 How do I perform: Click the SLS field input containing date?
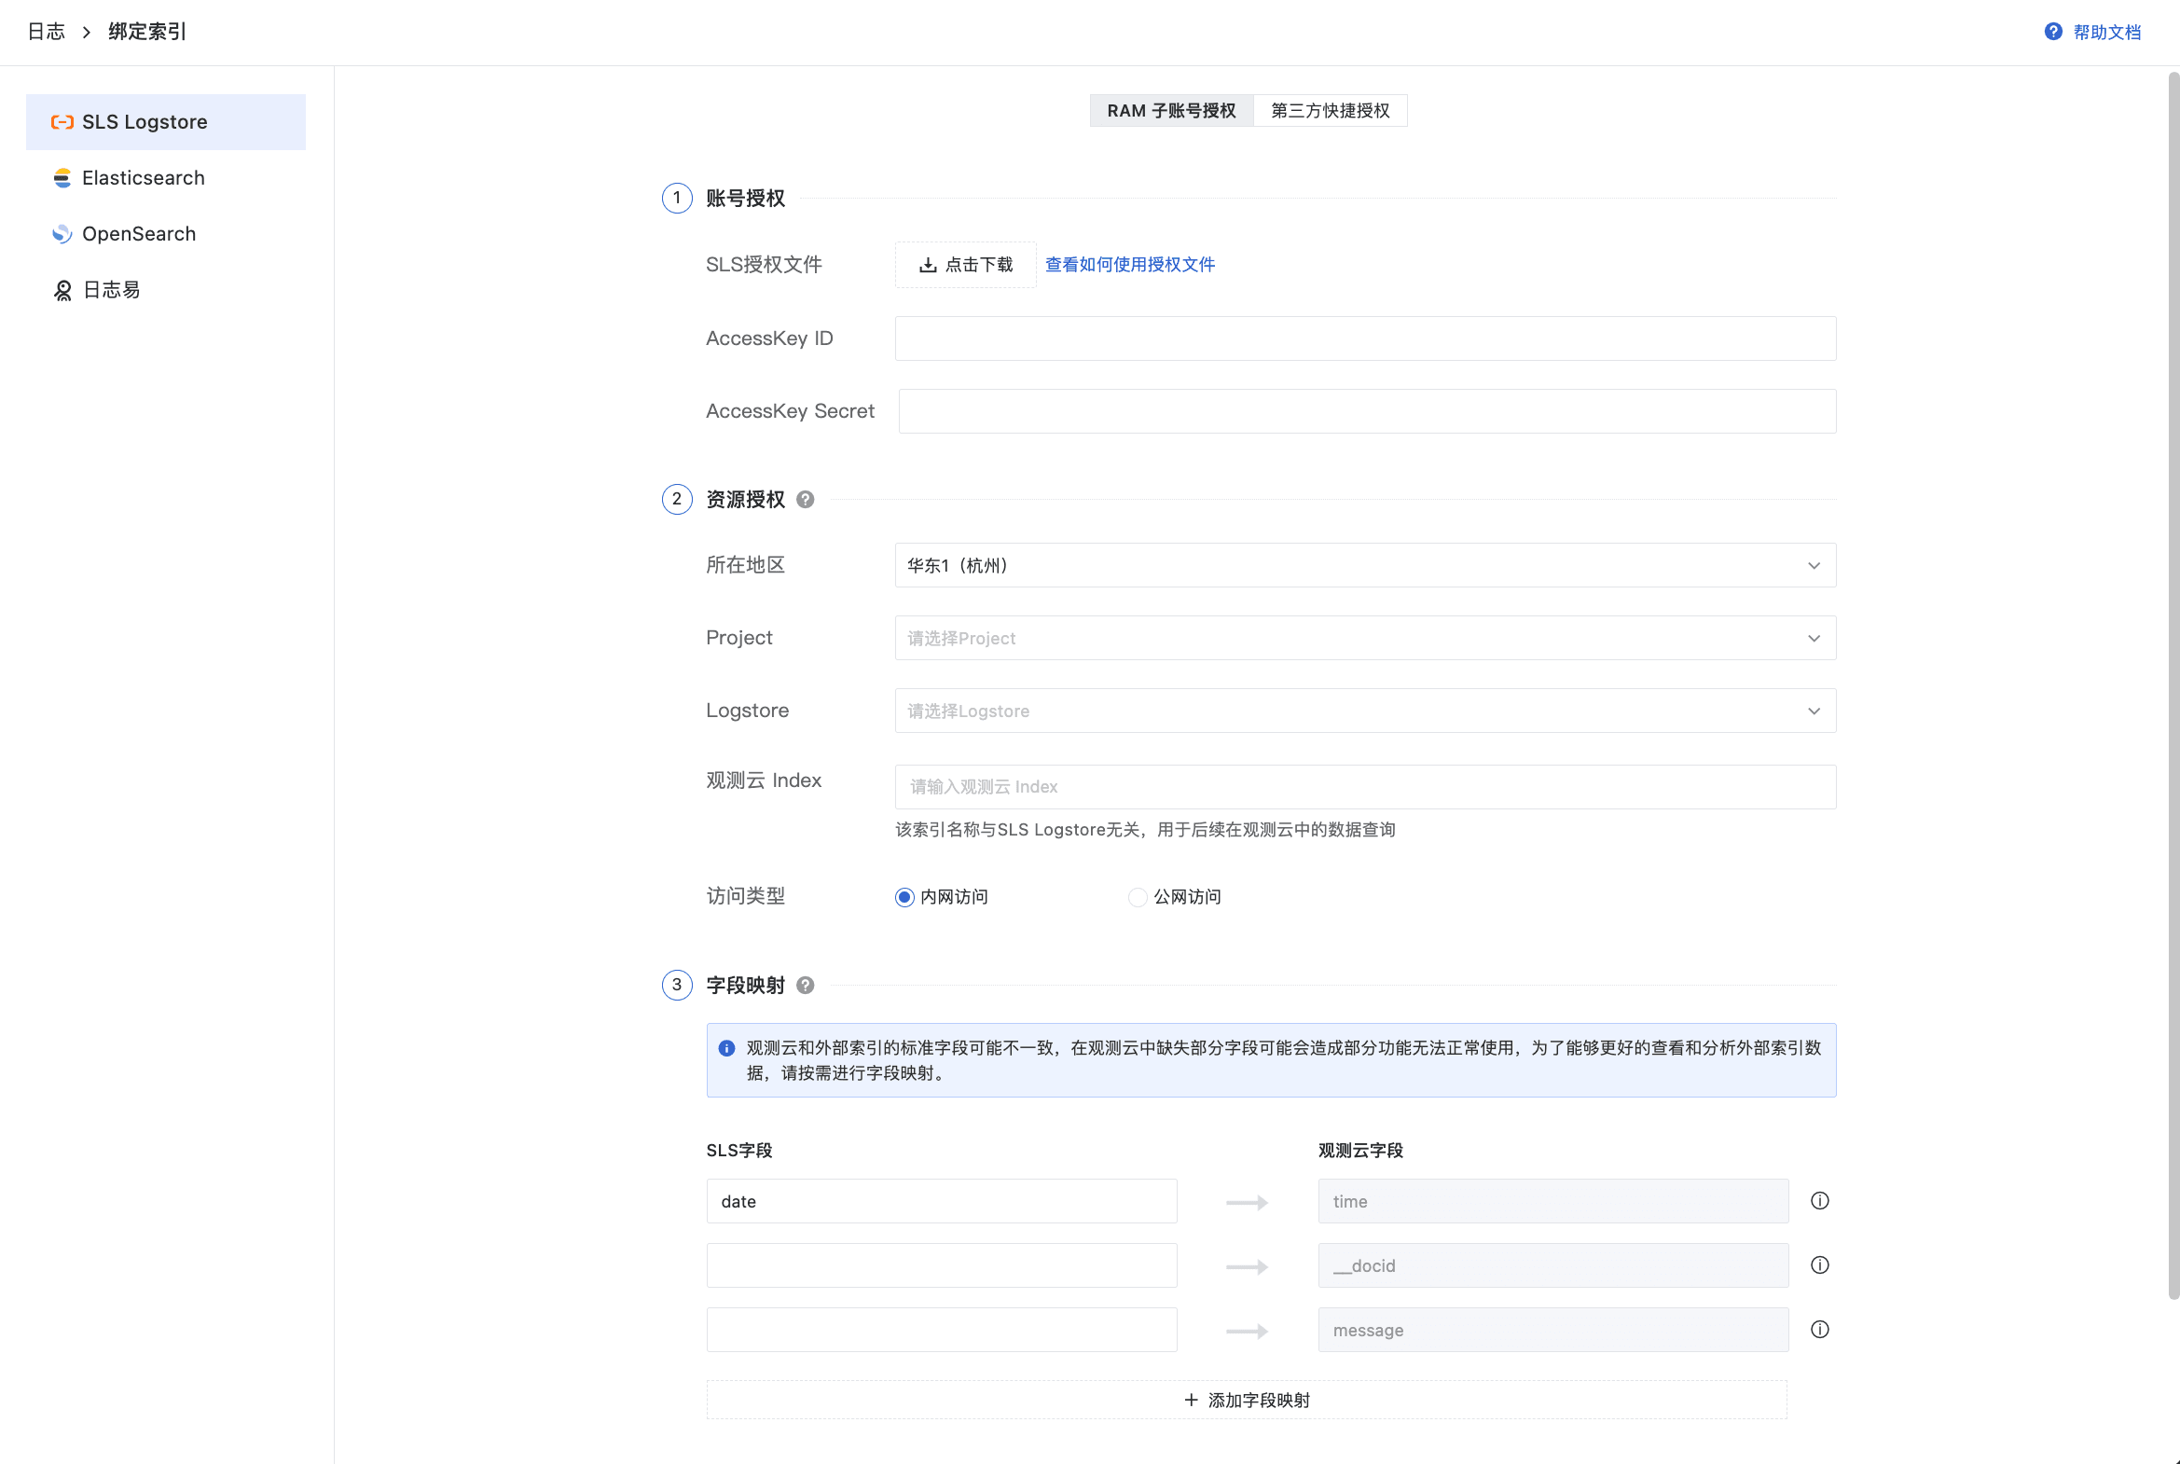pos(941,1201)
